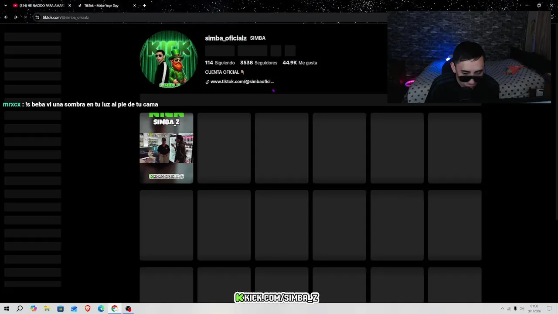
Task: Open the Wi-Fi network tray icon
Action: pyautogui.click(x=509, y=309)
